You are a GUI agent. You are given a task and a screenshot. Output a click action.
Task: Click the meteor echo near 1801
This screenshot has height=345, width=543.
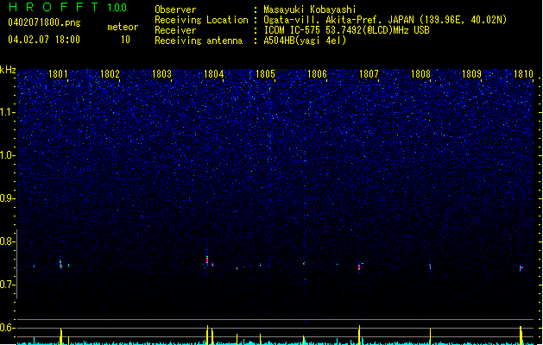[60, 264]
